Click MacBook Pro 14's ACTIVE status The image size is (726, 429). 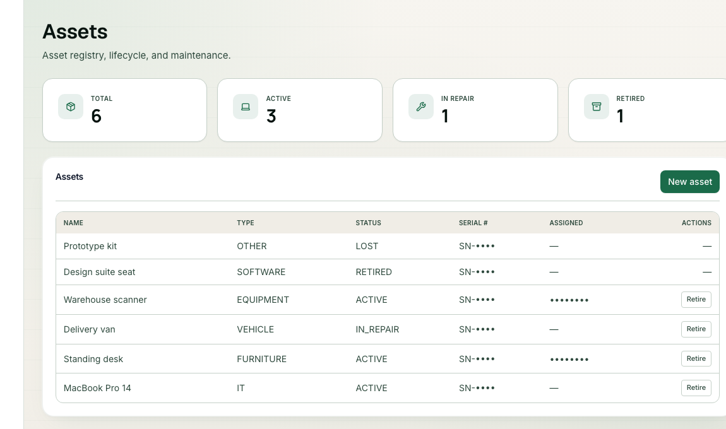coord(371,388)
